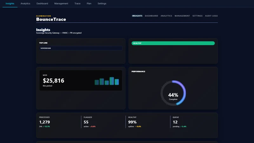Click the PERFORMANCE card label

(138, 71)
